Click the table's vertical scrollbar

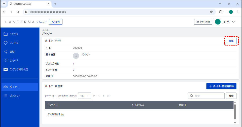[235, 112]
